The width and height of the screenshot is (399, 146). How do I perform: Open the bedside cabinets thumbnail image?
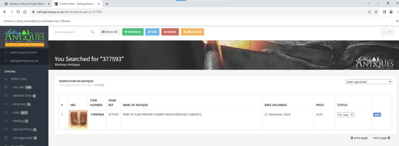point(78,120)
